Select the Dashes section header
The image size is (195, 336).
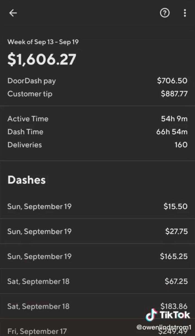pyautogui.click(x=26, y=180)
